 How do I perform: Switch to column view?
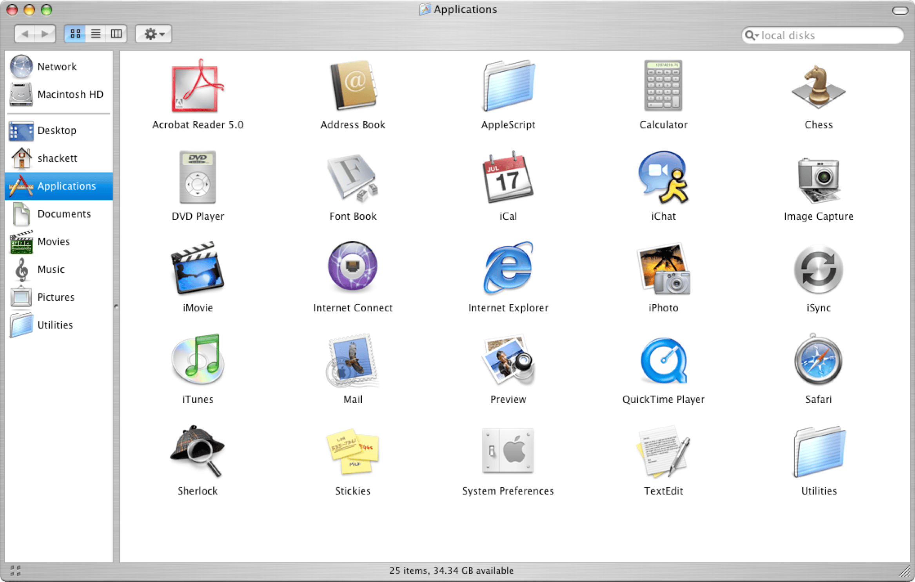point(116,34)
